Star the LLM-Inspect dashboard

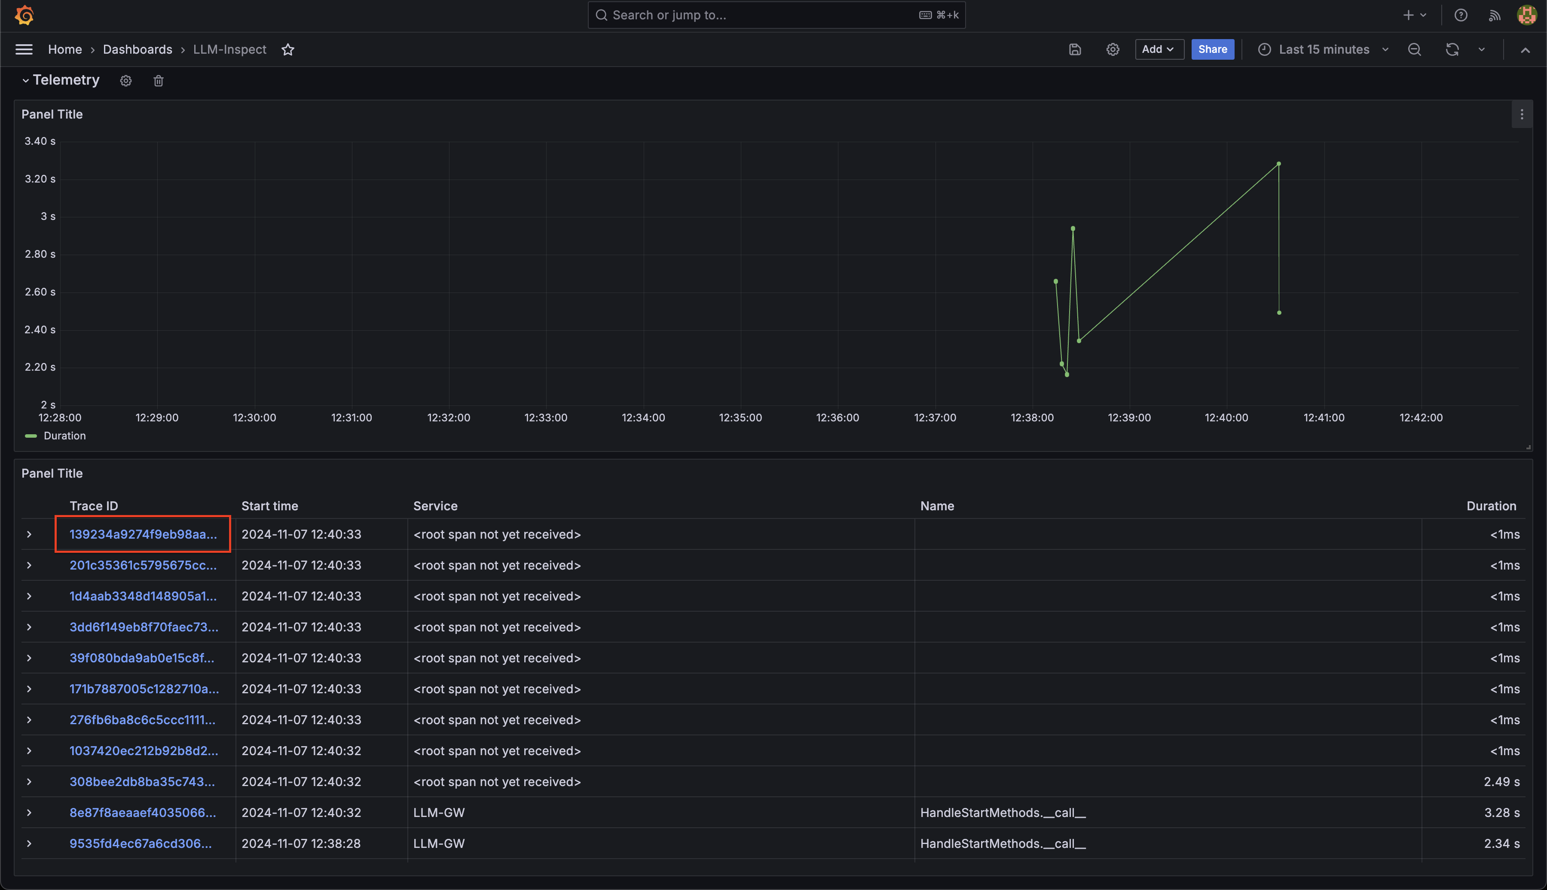(288, 49)
